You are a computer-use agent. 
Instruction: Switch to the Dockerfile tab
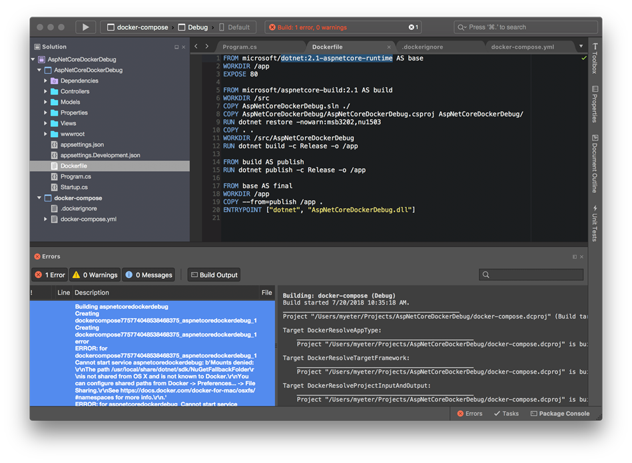tap(327, 47)
